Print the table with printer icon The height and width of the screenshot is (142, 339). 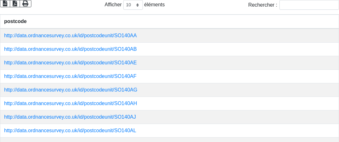click(x=25, y=3)
